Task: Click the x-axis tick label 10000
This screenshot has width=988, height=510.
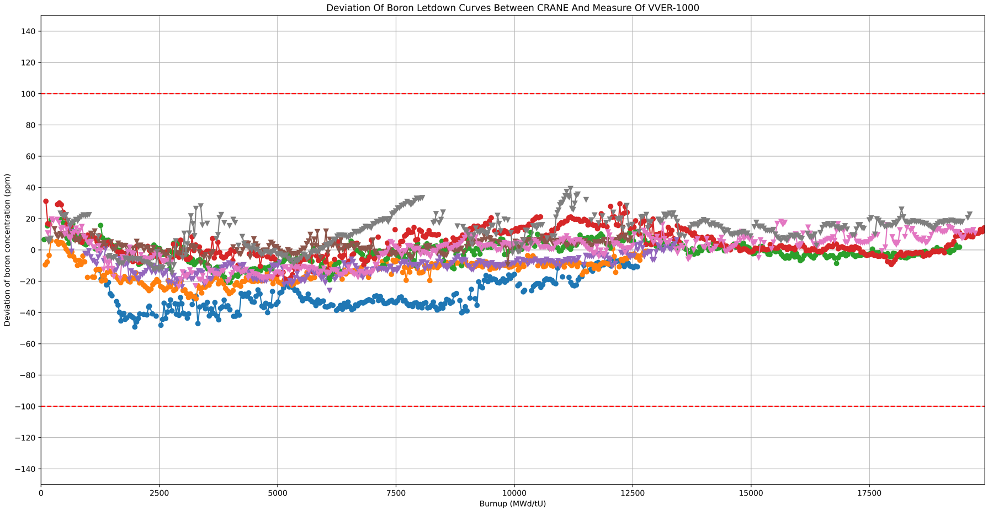Action: pyautogui.click(x=514, y=493)
